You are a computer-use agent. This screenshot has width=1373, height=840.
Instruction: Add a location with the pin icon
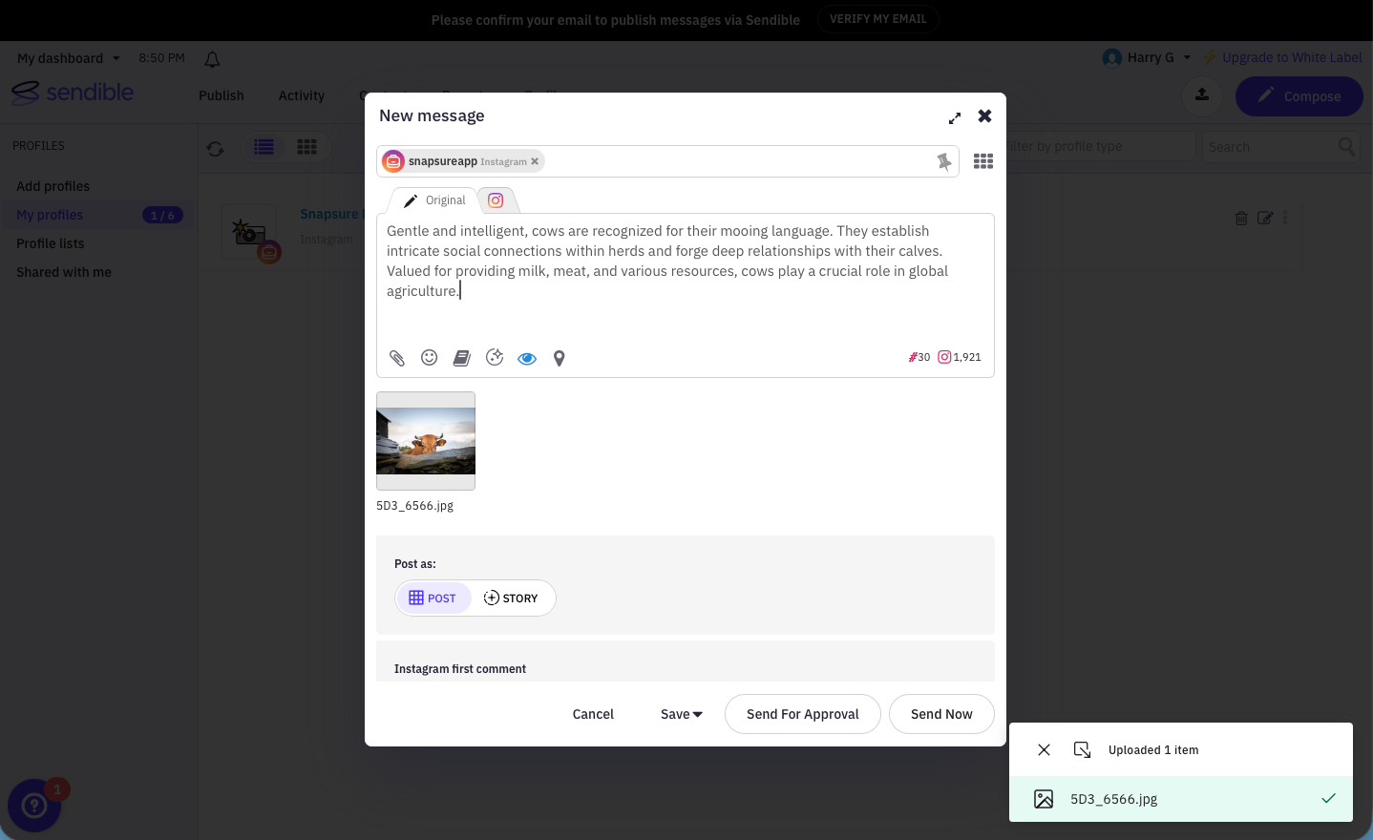click(x=560, y=358)
